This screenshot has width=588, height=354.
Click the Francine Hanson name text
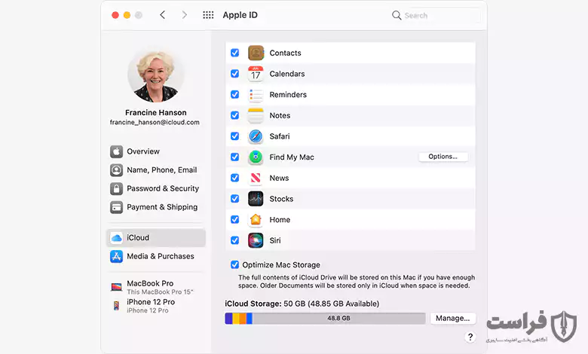155,112
